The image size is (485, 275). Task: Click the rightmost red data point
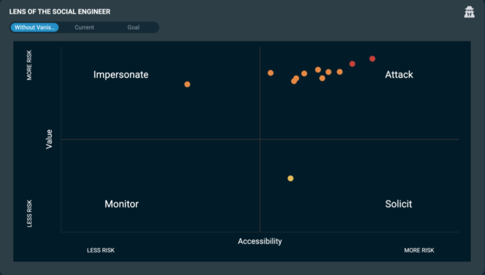(x=372, y=59)
